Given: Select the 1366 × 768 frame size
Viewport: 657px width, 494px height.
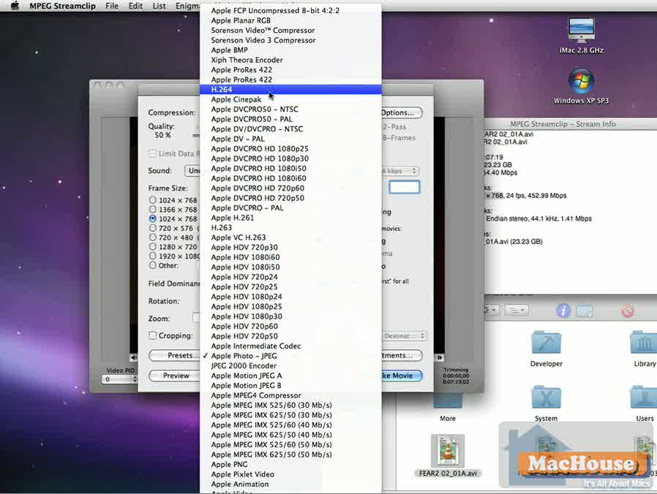Looking at the screenshot, I should [x=152, y=209].
